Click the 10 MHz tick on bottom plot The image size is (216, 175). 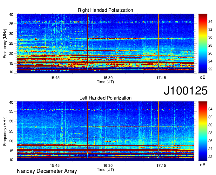pos(11,160)
